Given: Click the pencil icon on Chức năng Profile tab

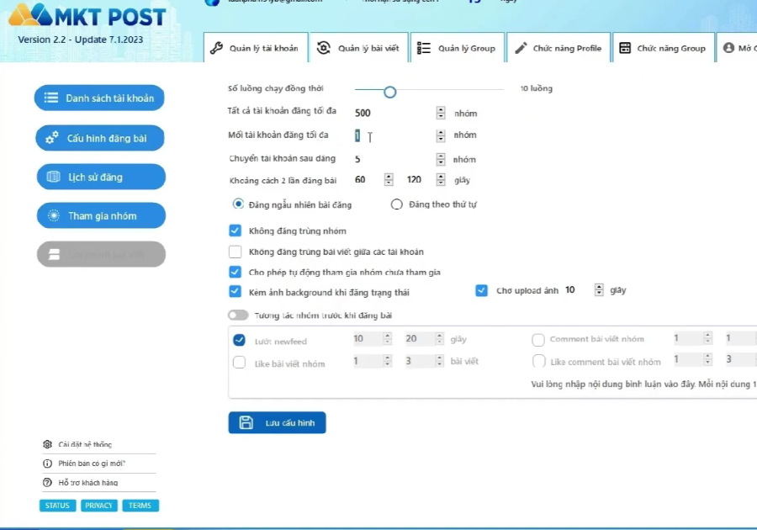Looking at the screenshot, I should pos(521,48).
